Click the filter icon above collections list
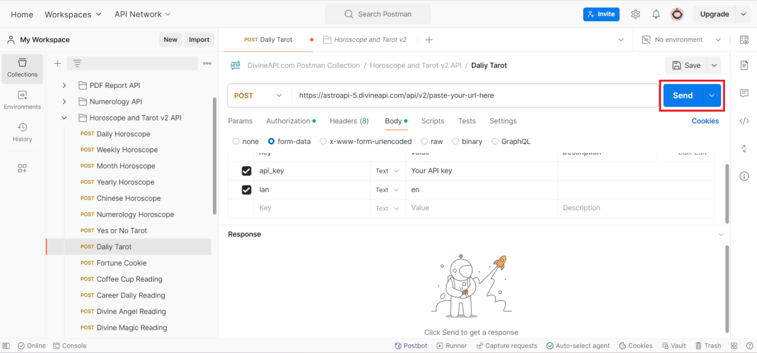 tap(77, 64)
